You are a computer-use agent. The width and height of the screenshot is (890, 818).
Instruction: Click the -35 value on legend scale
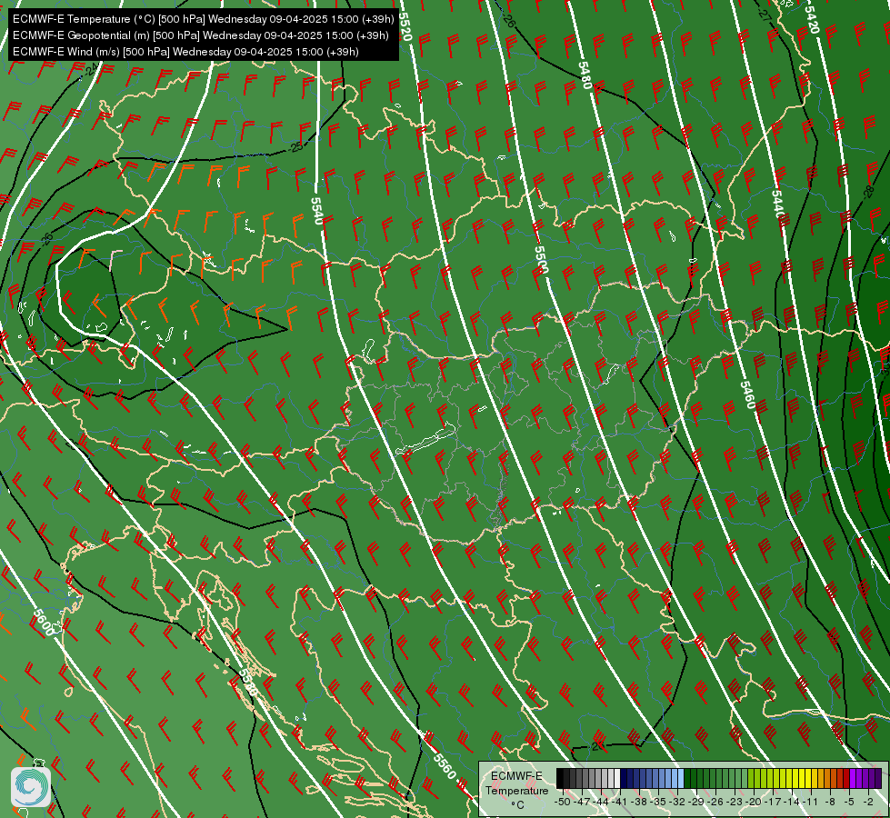(658, 802)
